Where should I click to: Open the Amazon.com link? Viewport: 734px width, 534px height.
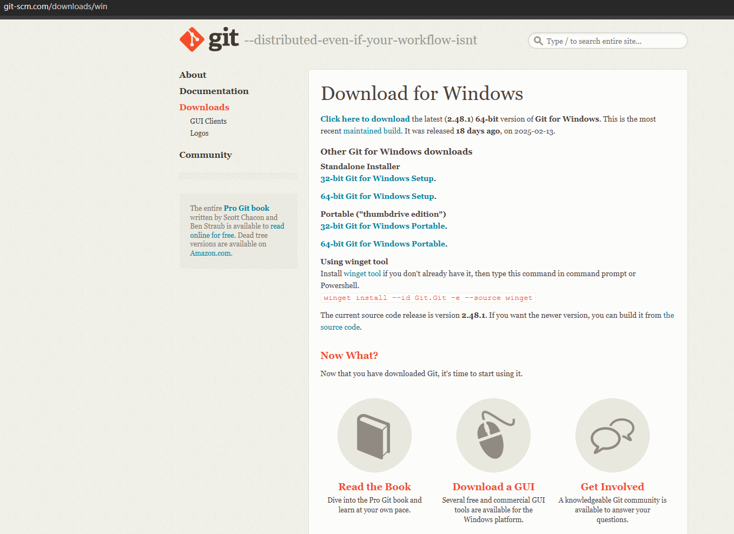(210, 253)
